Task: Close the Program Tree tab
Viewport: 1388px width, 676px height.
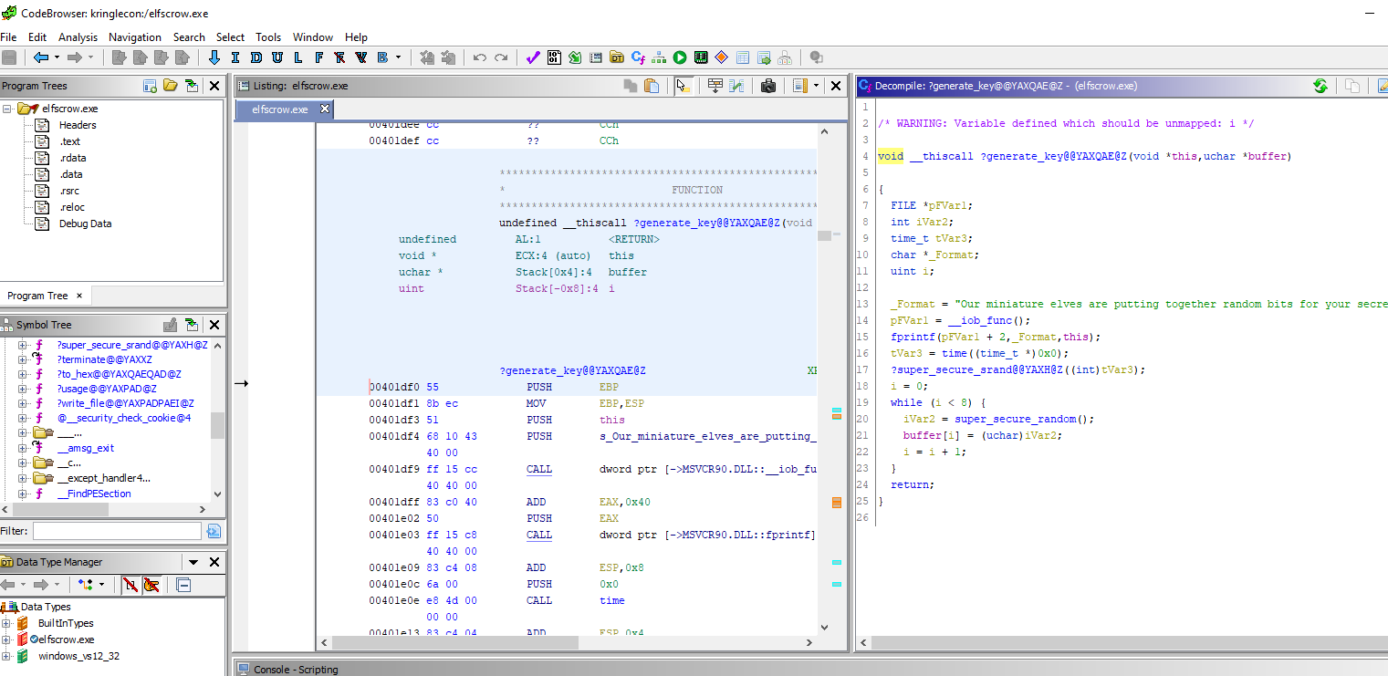Action: point(78,296)
